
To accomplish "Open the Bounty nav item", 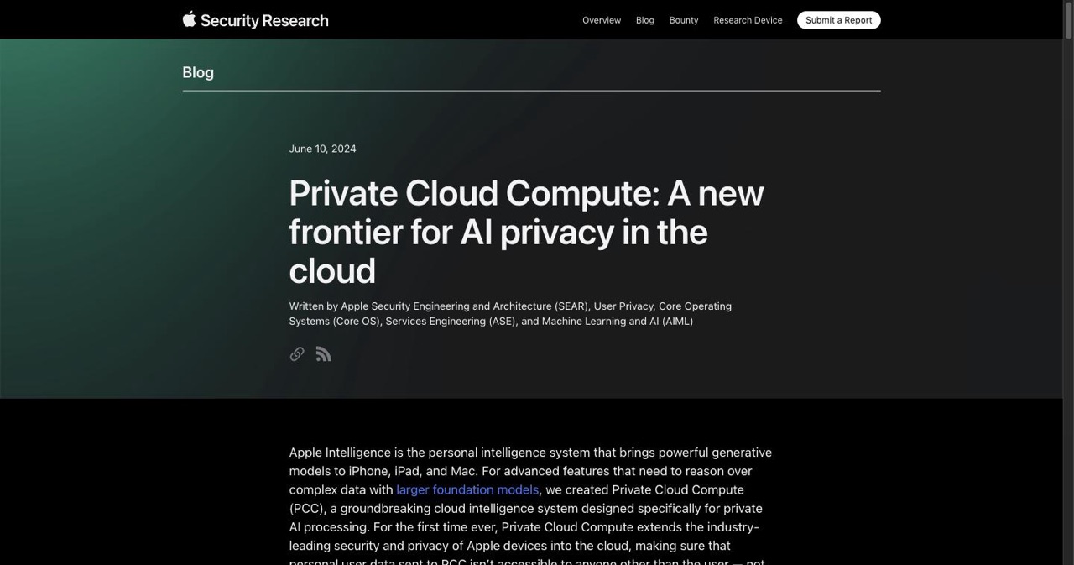I will (x=684, y=20).
